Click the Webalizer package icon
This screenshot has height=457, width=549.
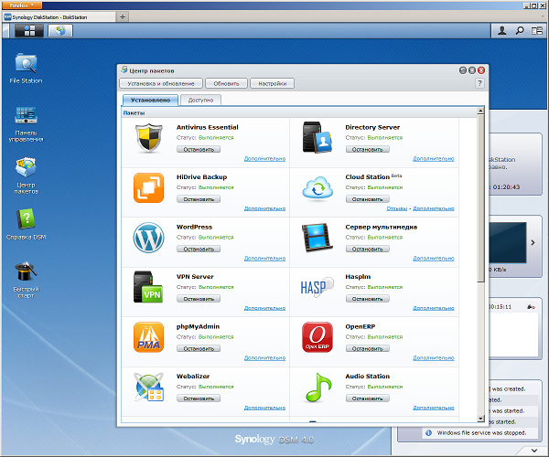click(149, 387)
